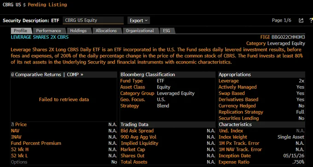The width and height of the screenshot is (313, 167).
Task: Click the Und. Index label
Action: click(x=231, y=131)
